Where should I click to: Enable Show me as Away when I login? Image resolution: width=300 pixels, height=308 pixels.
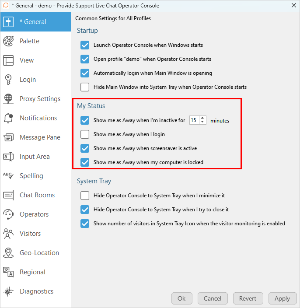pos(85,134)
